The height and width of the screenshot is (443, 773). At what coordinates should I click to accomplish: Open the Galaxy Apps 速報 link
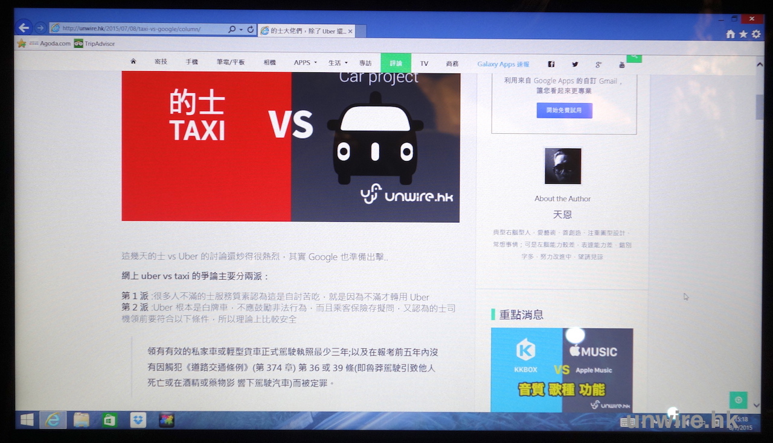[x=503, y=64]
